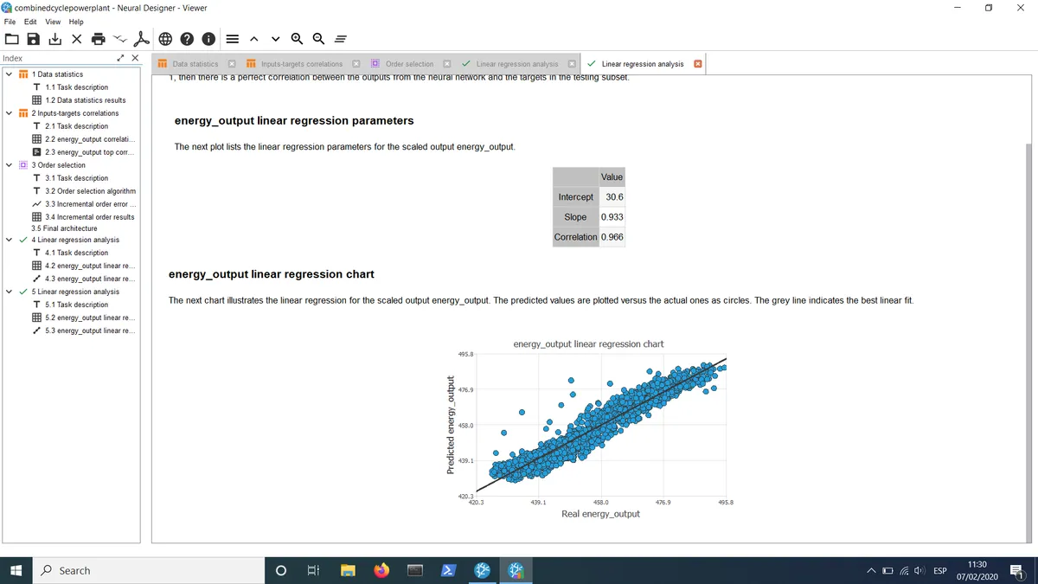
Task: Click the regression chart title text
Action: (x=588, y=344)
